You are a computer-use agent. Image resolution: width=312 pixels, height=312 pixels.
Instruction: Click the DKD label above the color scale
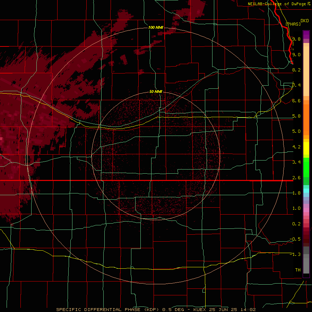point(305,21)
